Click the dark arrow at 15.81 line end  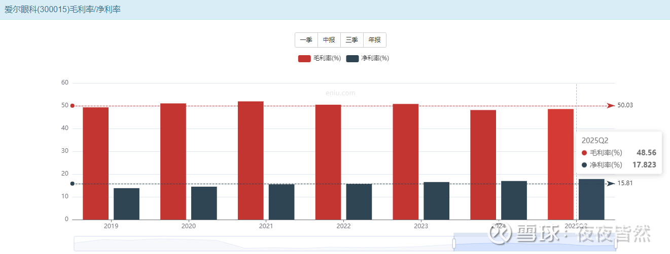click(x=611, y=184)
